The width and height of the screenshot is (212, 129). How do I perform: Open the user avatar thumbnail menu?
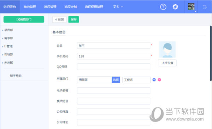coord(191,6)
